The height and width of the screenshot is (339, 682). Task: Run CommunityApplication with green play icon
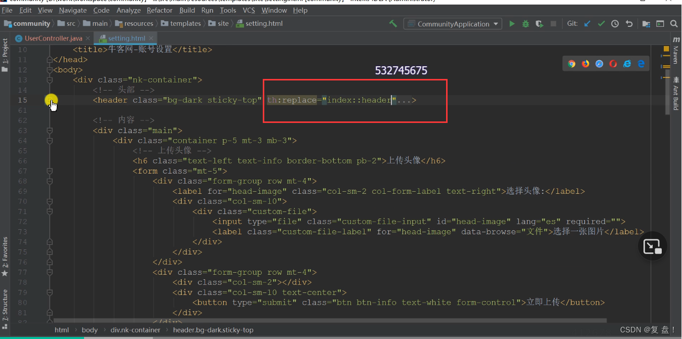click(x=512, y=24)
